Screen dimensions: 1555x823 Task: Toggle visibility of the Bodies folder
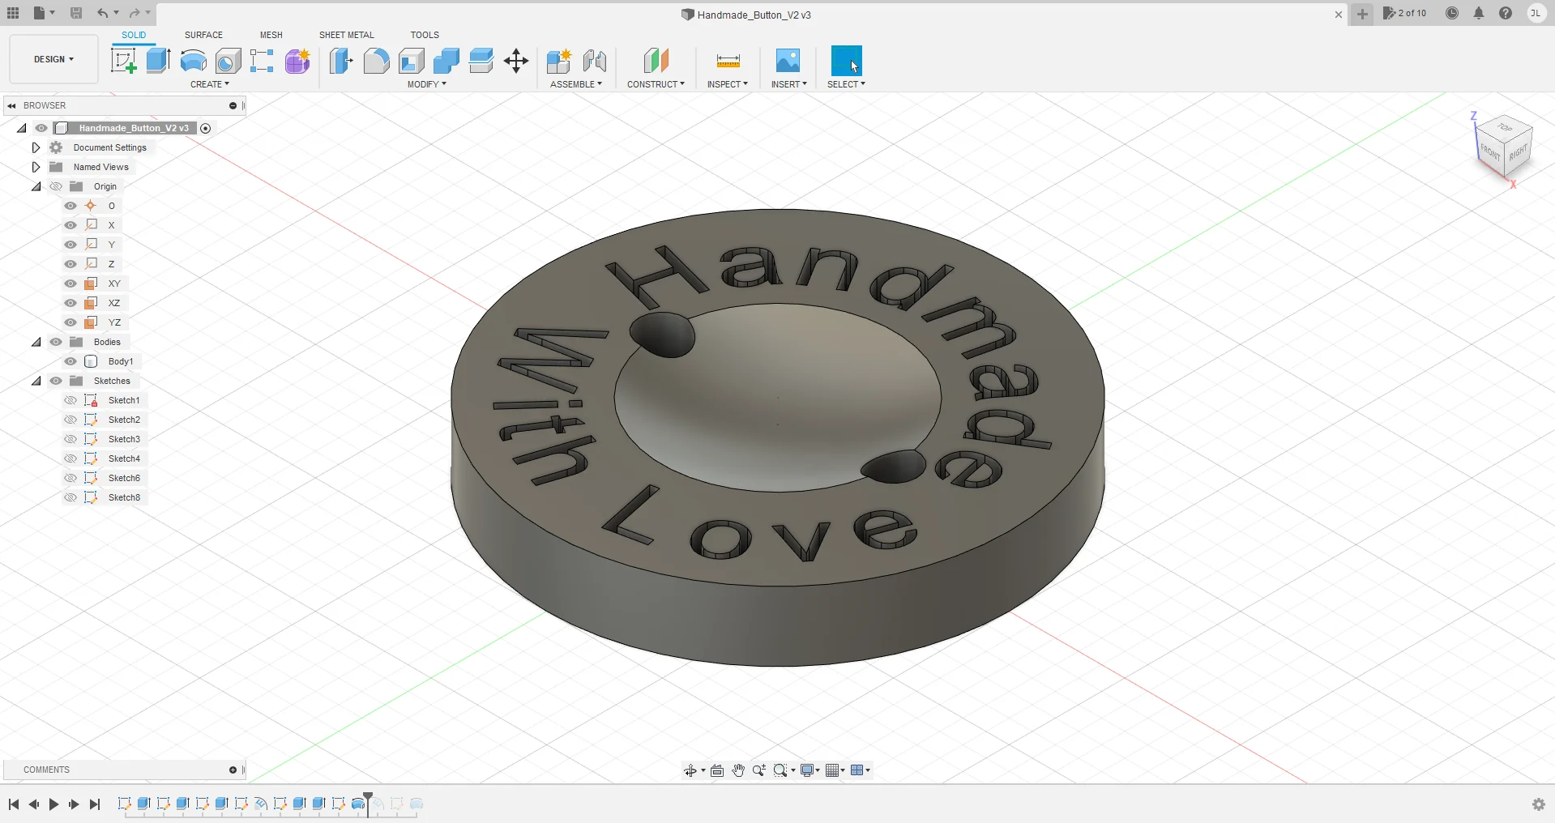tap(56, 342)
